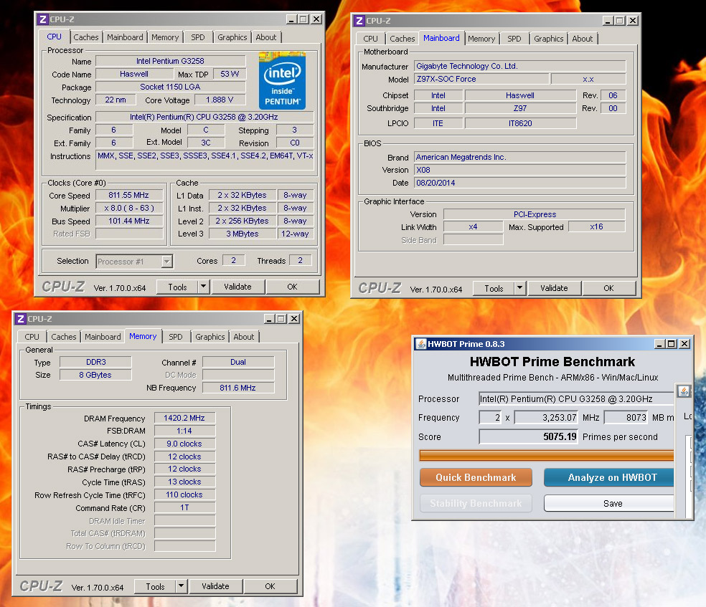The width and height of the screenshot is (706, 607).
Task: Click OK in Mainboard window
Action: (x=608, y=288)
